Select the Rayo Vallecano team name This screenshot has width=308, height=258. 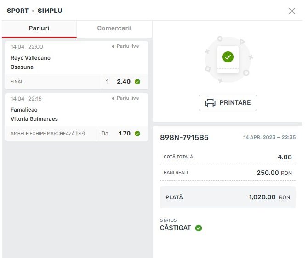31,58
